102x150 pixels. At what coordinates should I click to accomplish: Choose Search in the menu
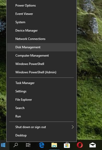point(41,108)
